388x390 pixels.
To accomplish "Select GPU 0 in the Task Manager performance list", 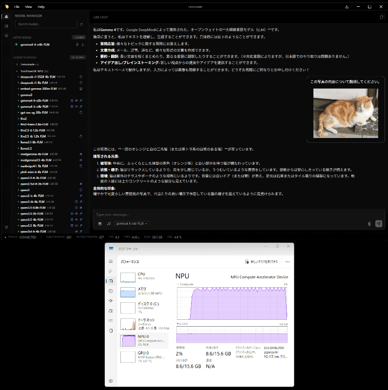I will pyautogui.click(x=143, y=357).
